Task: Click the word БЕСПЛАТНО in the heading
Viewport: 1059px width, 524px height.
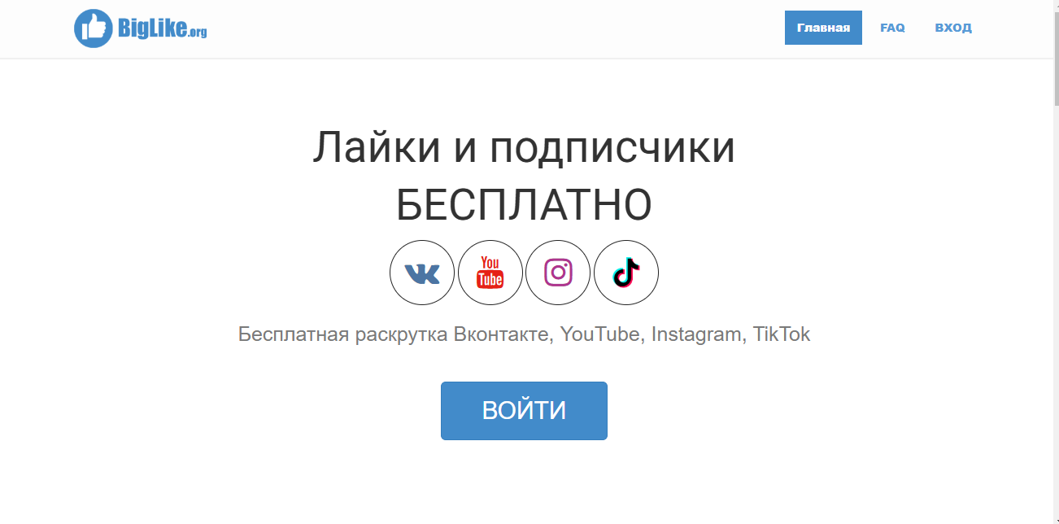Action: click(x=524, y=206)
